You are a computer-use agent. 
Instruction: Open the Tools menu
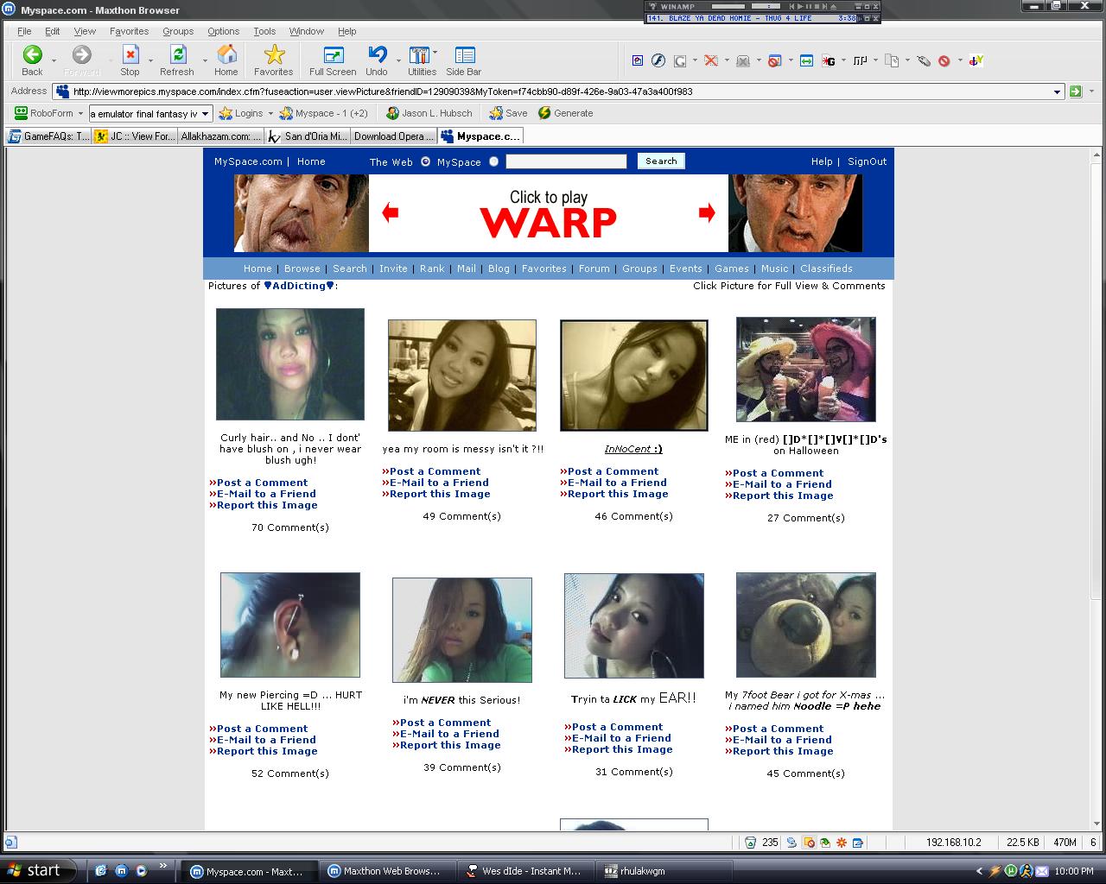tap(264, 31)
